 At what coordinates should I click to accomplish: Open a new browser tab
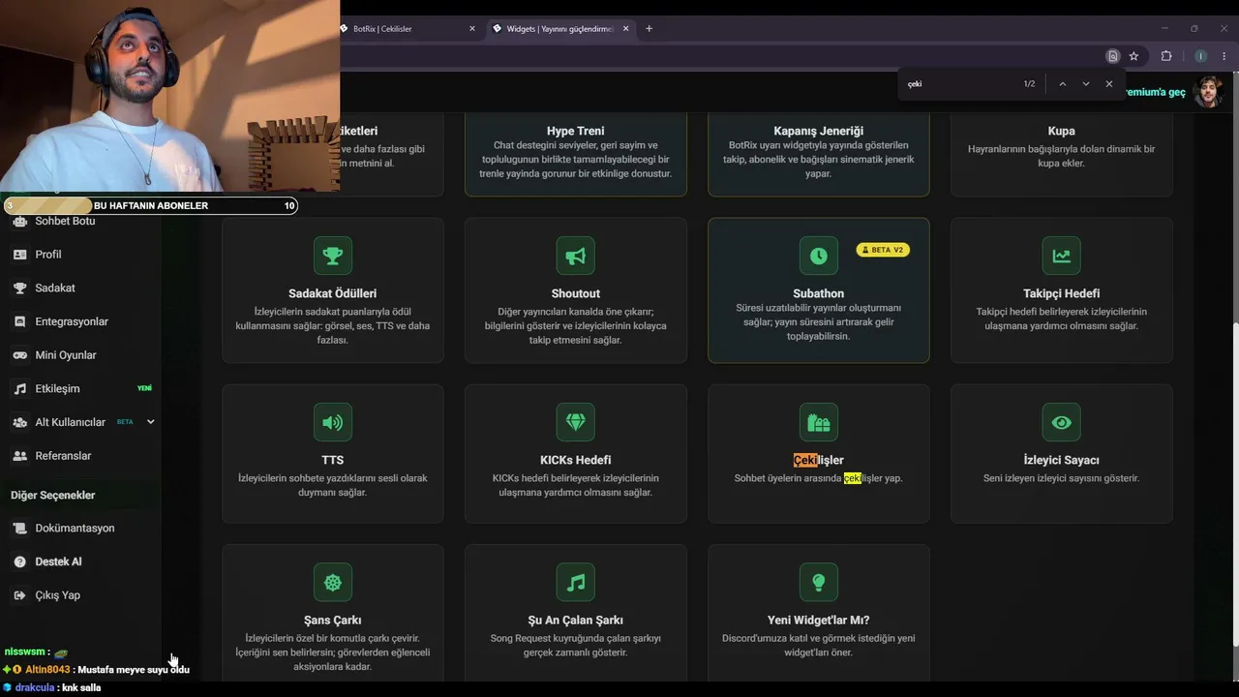[649, 29]
